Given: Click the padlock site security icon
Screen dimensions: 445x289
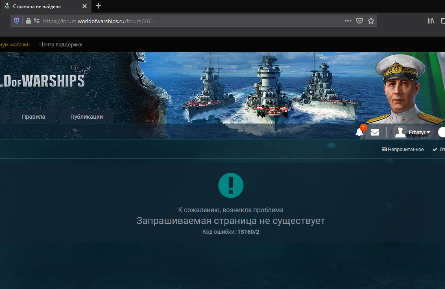Looking at the screenshot, I should coord(28,21).
